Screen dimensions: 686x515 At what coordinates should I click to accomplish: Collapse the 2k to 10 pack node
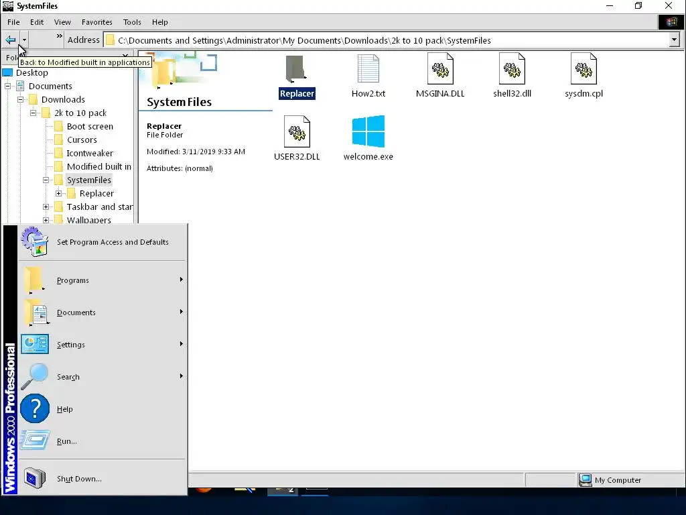33,113
